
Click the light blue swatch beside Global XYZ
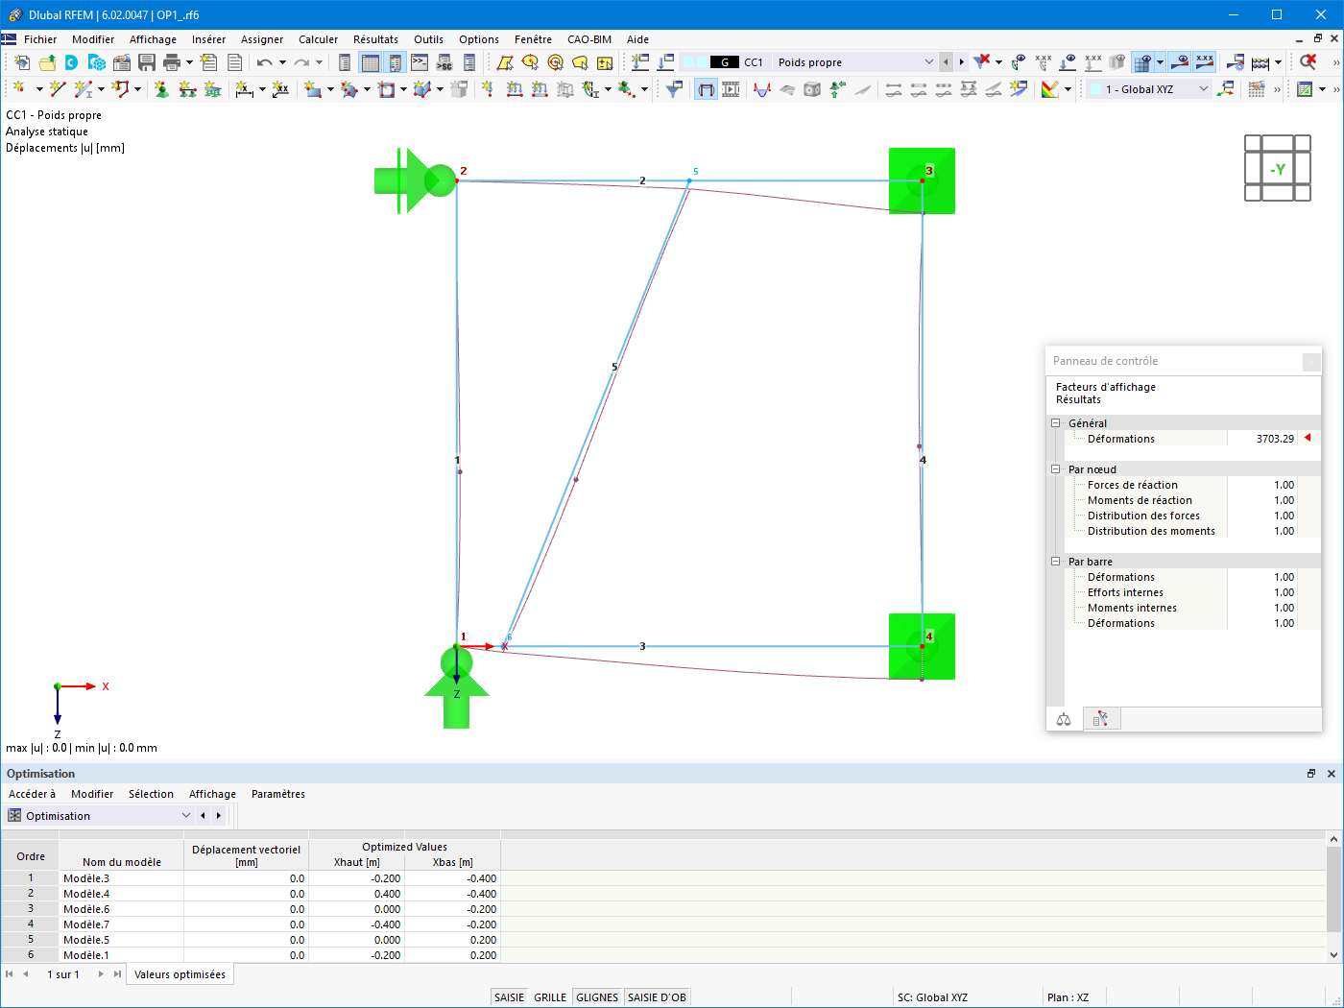pyautogui.click(x=1095, y=89)
